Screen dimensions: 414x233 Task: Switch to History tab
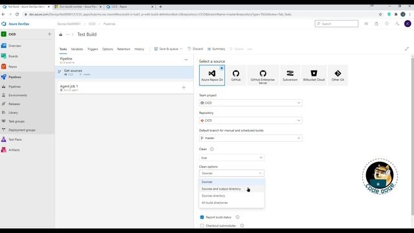tap(139, 49)
